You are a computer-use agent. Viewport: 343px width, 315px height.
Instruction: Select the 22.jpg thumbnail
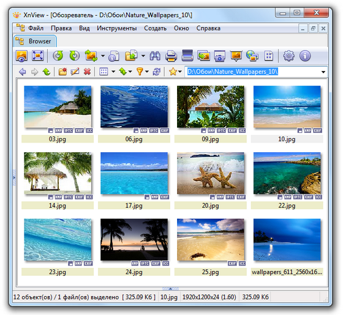287,173
